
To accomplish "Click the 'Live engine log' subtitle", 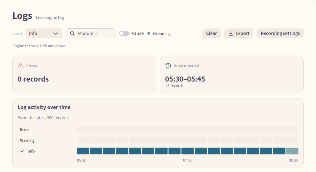I will (50, 18).
